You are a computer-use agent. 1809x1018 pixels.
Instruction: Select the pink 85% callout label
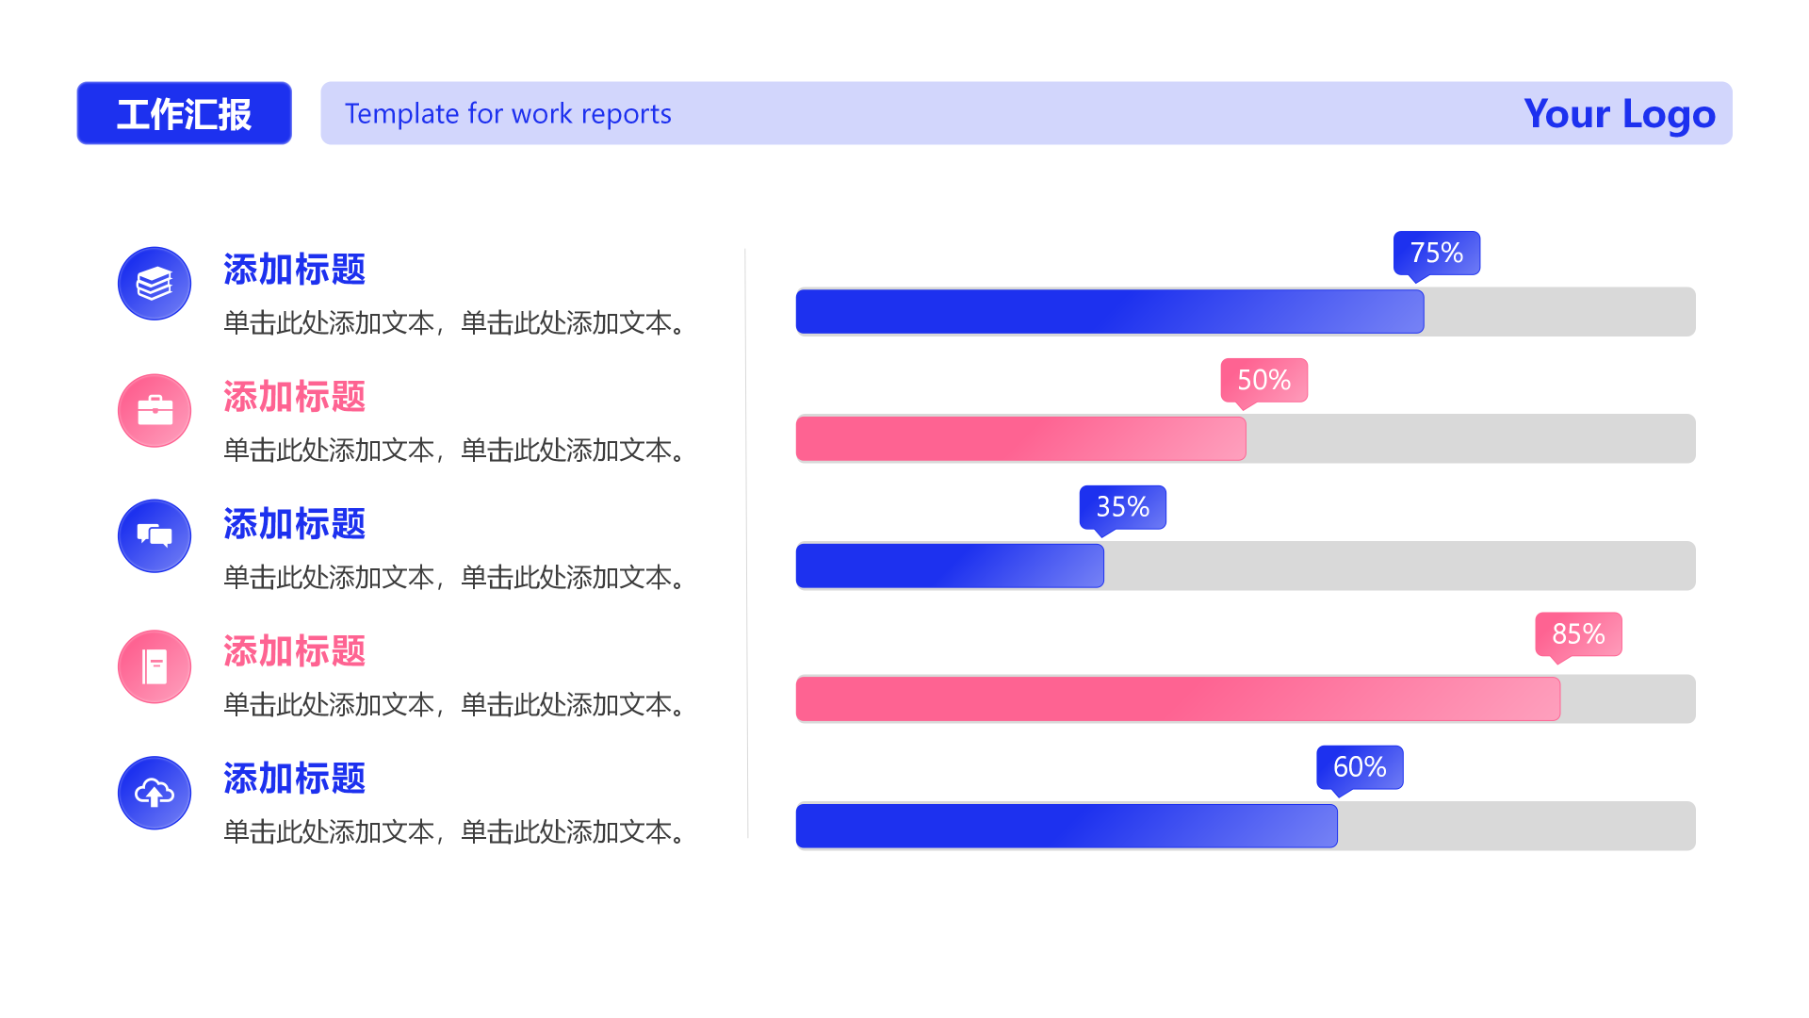click(1578, 633)
